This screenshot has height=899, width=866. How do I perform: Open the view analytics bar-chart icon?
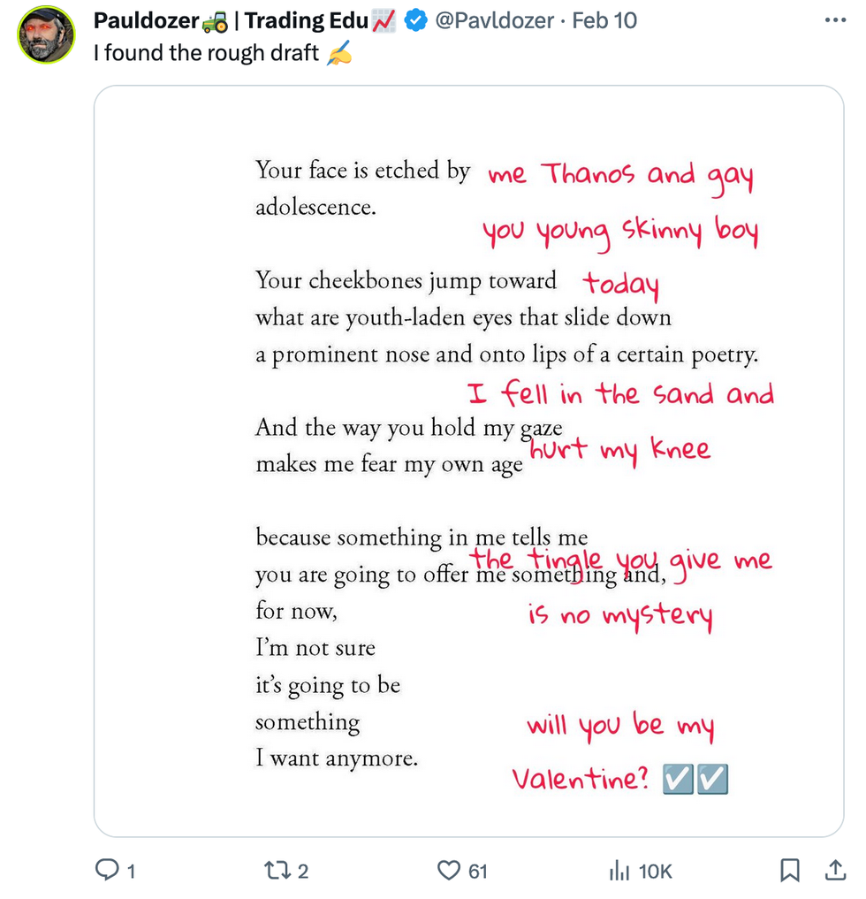pos(619,871)
